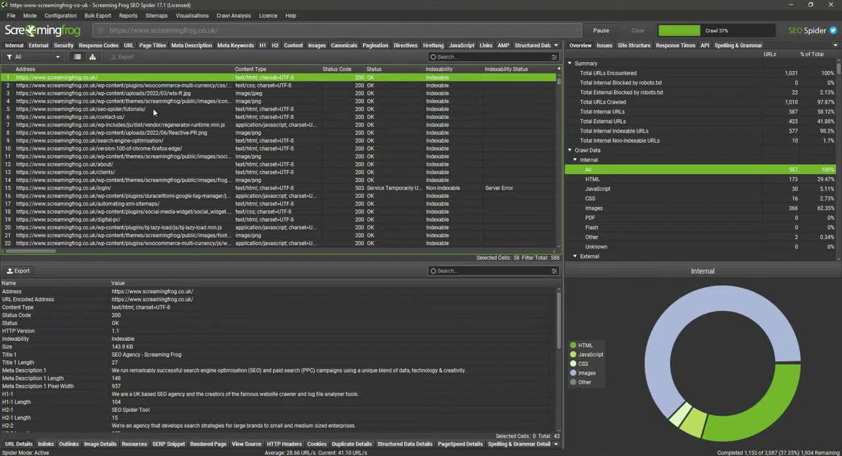
Task: Click the filter funnel icon
Action: click(x=9, y=57)
